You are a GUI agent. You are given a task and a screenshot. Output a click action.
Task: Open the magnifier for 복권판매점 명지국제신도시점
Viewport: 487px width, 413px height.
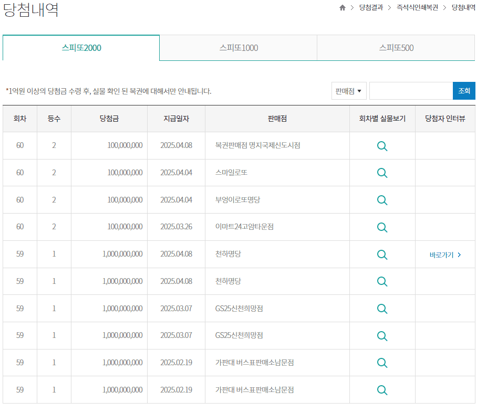pyautogui.click(x=382, y=146)
